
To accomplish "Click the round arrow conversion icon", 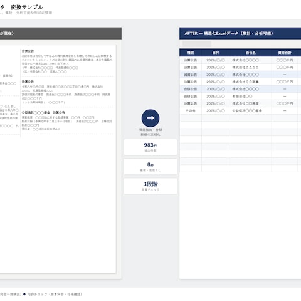I will coord(150,118).
